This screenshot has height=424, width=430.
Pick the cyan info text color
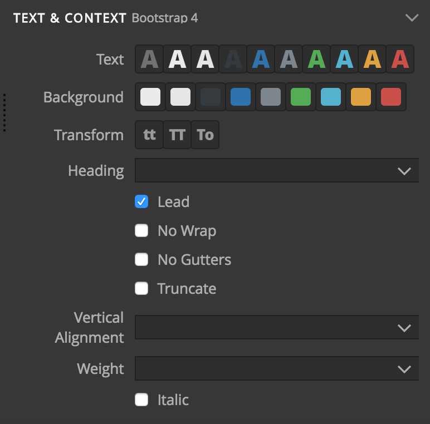click(x=344, y=59)
